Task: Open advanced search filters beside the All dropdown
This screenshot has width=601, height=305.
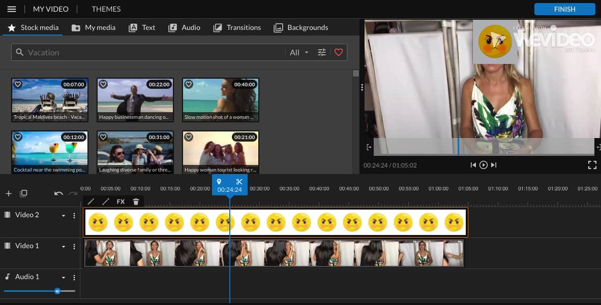Action: coord(322,52)
